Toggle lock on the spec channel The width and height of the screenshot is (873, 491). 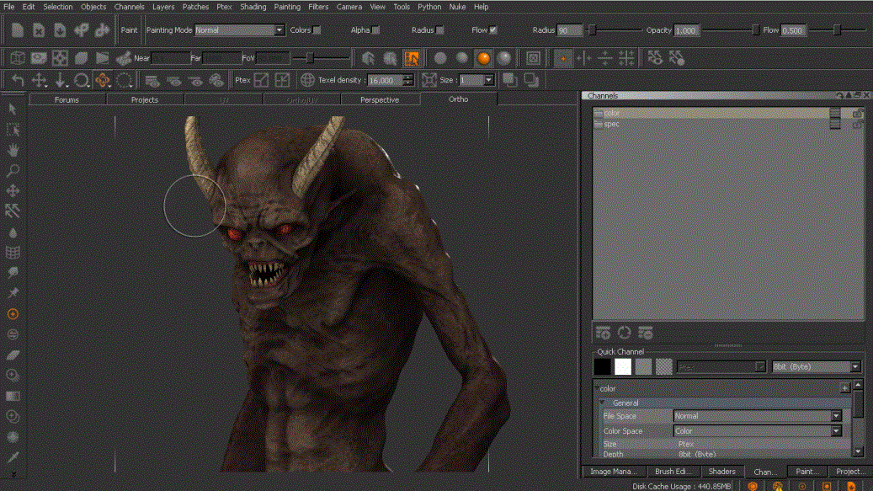[857, 124]
